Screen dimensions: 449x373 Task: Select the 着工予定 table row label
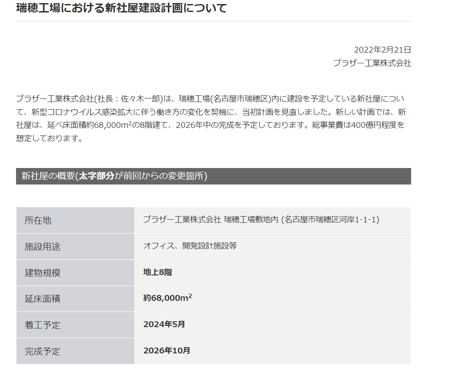click(x=42, y=325)
